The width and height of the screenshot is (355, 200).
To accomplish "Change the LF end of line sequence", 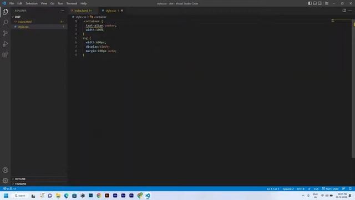I will (309, 189).
